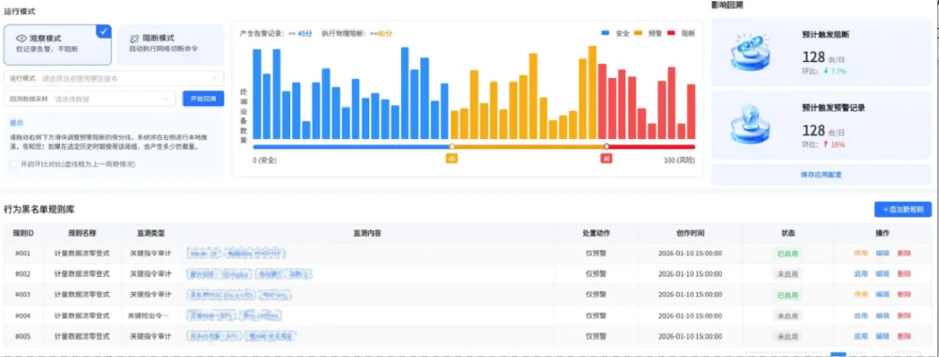Click the 关键控出令 monitoring type in row #004
939x357 pixels.
[x=148, y=316]
